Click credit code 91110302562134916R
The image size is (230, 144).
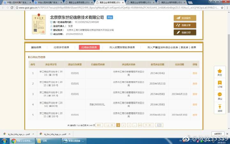tap(87, 22)
